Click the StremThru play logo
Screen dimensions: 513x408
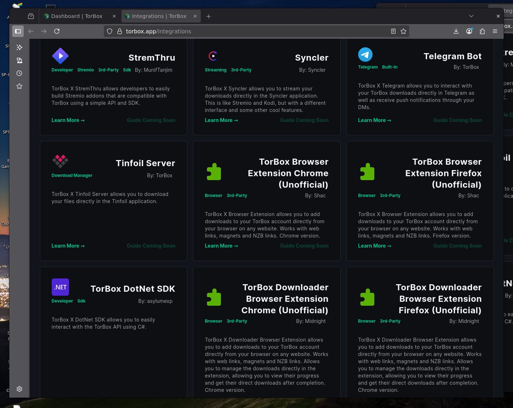point(60,56)
